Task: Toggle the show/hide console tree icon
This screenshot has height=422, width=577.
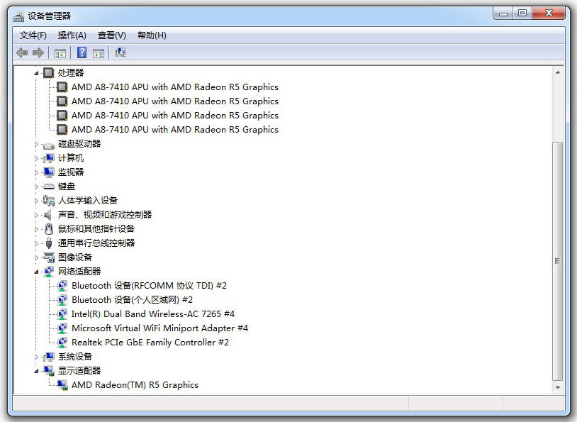Action: click(60, 52)
